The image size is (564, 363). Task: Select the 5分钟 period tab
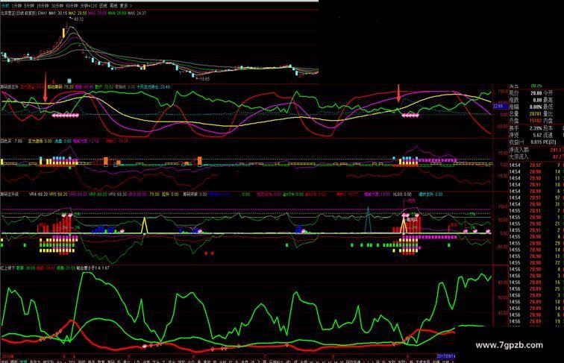pos(29,6)
